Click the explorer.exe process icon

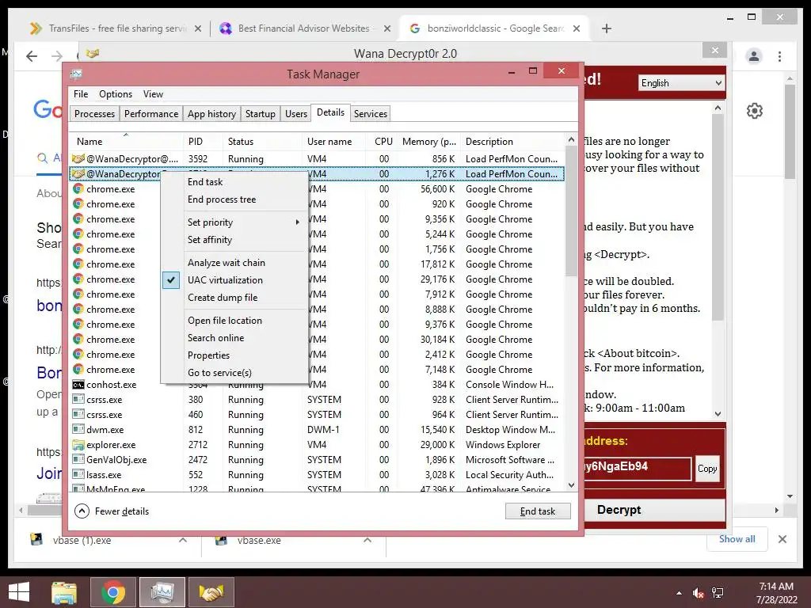point(78,445)
